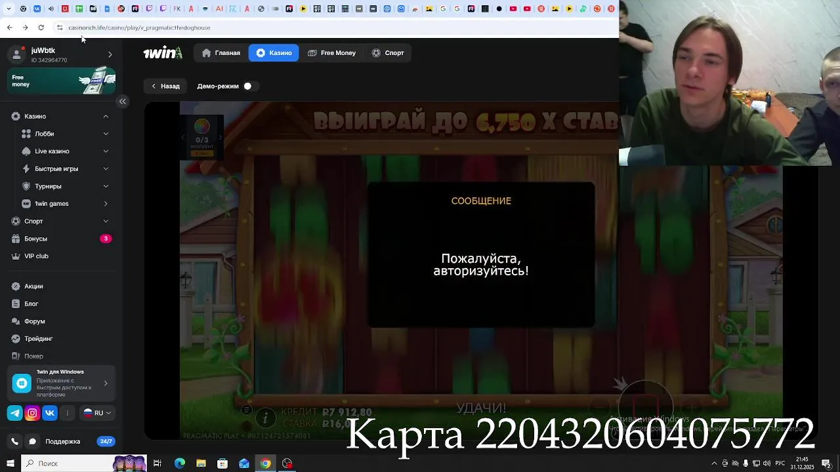Expand the Турниры submenu

tap(106, 186)
